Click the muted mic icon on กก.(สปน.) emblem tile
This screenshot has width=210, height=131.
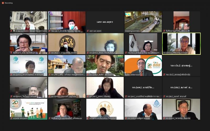[x=50, y=53]
